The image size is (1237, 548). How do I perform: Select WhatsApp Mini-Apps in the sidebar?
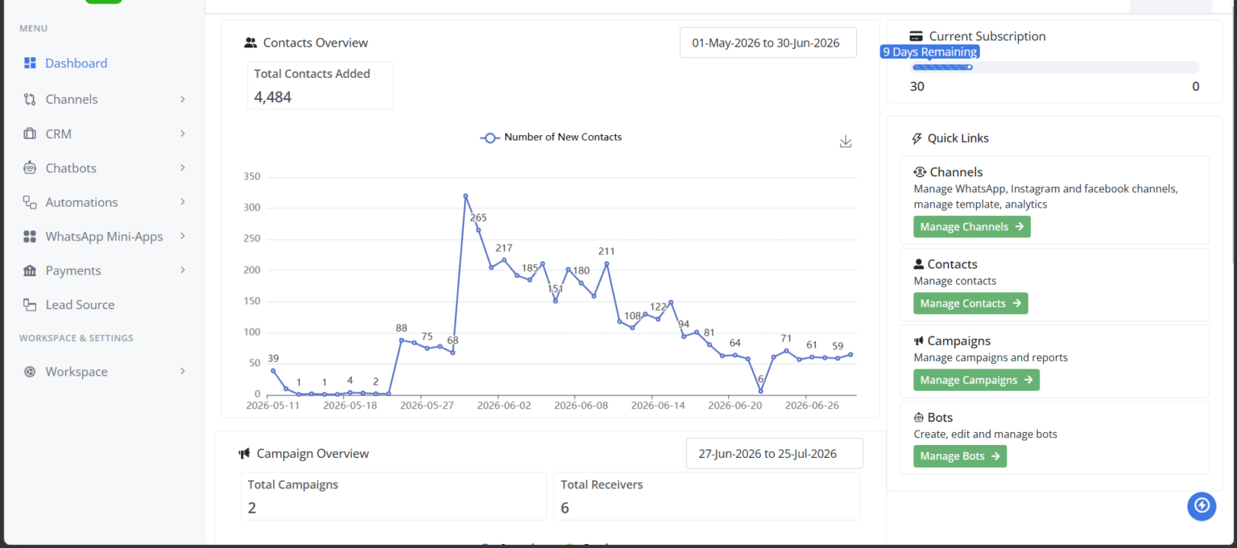(105, 237)
